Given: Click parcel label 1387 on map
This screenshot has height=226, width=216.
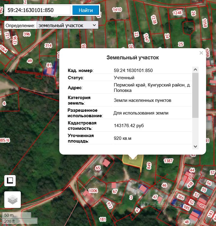Looking at the screenshot, I should pyautogui.click(x=168, y=161).
